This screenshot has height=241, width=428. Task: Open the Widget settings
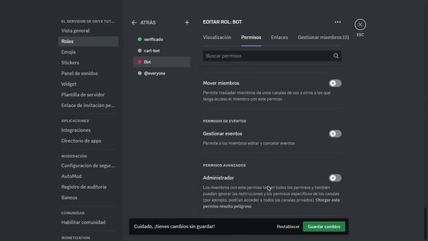pyautogui.click(x=88, y=84)
